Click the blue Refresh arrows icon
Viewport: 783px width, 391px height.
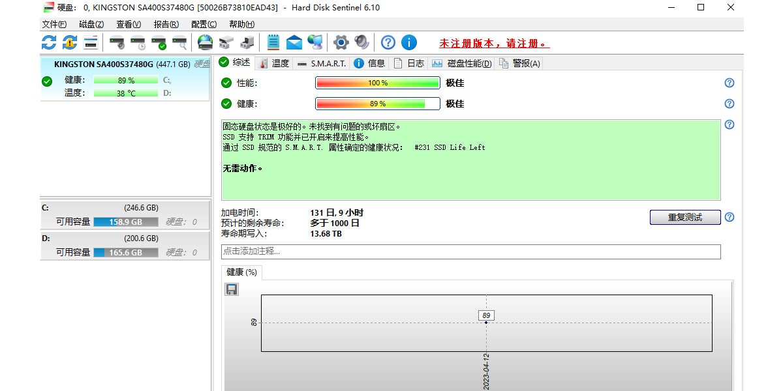pyautogui.click(x=49, y=43)
